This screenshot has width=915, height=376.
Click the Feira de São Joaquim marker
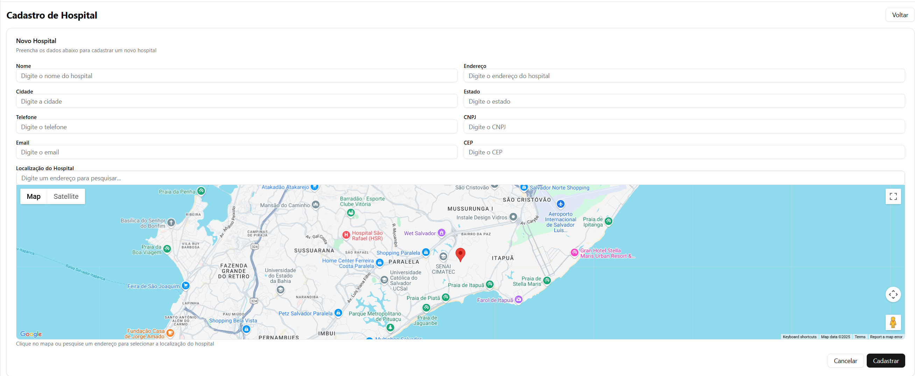(x=185, y=286)
